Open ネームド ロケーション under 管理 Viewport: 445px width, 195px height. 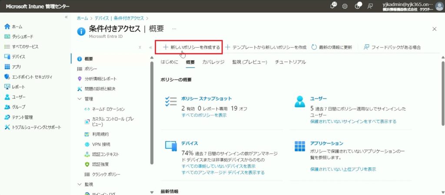point(105,109)
